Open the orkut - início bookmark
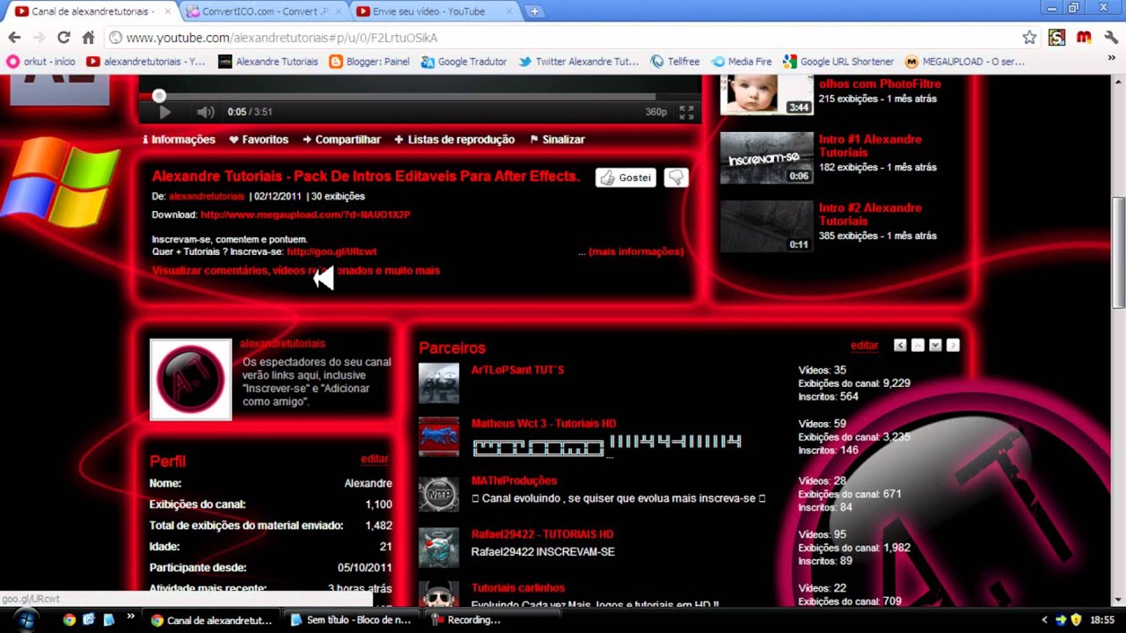The width and height of the screenshot is (1126, 633). click(40, 62)
